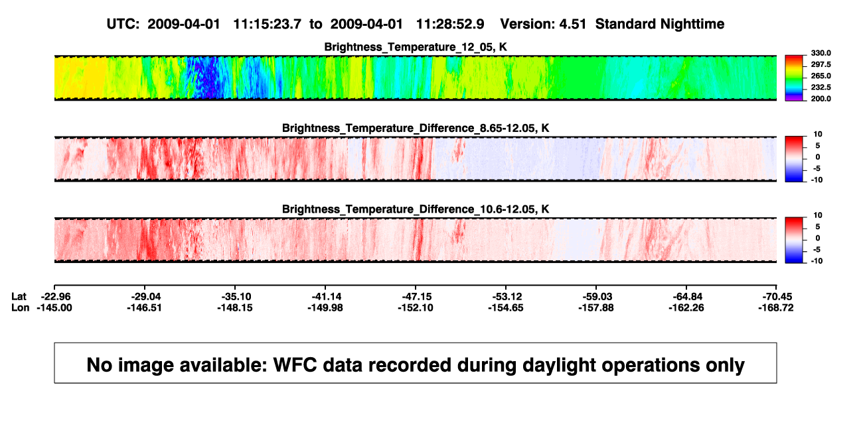Click latitude tick value -64.84
The image size is (863, 442).
(x=687, y=296)
